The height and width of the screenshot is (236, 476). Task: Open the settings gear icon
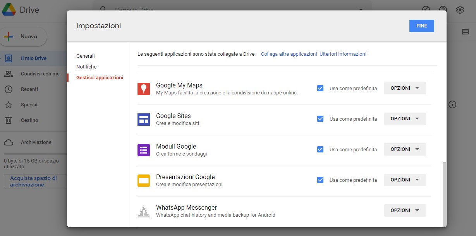tap(460, 10)
